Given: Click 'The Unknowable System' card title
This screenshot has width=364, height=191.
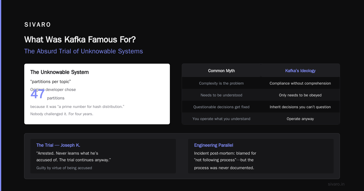Looking at the screenshot, I should coord(59,72).
